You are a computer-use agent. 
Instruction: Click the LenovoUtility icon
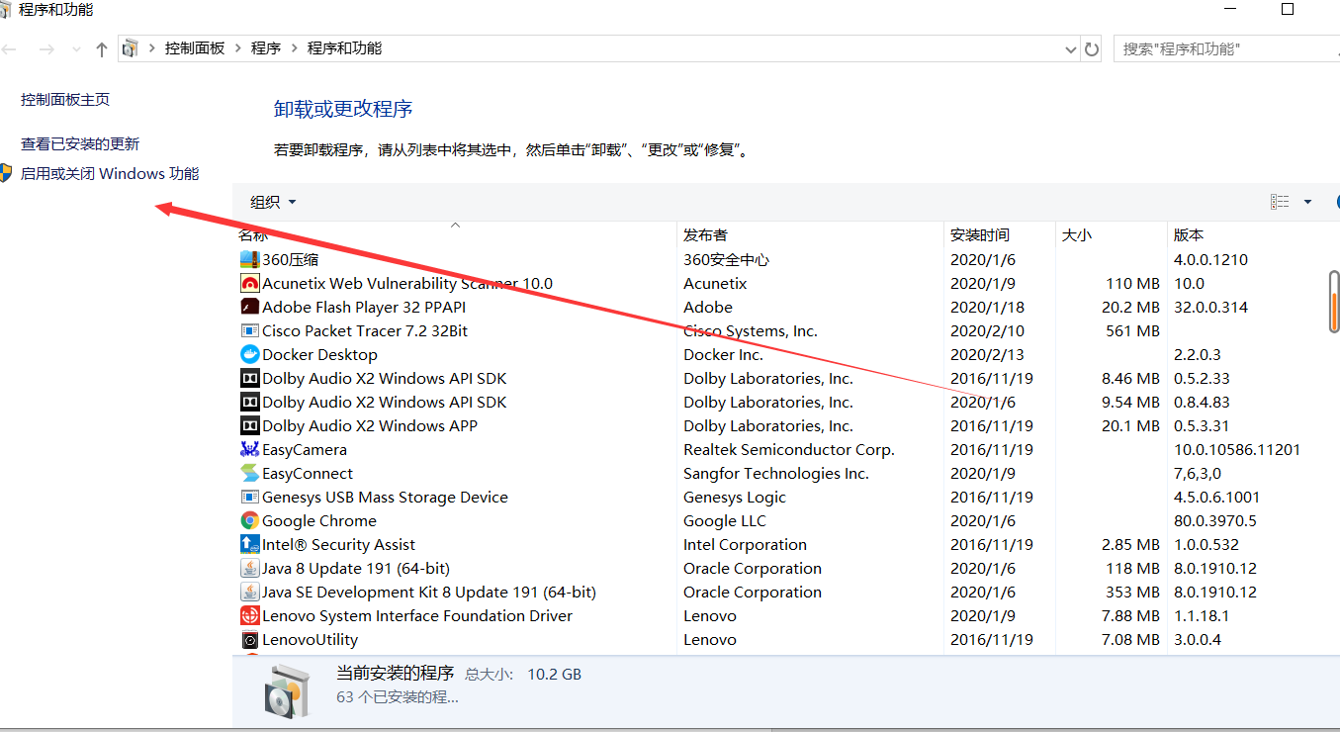click(249, 639)
